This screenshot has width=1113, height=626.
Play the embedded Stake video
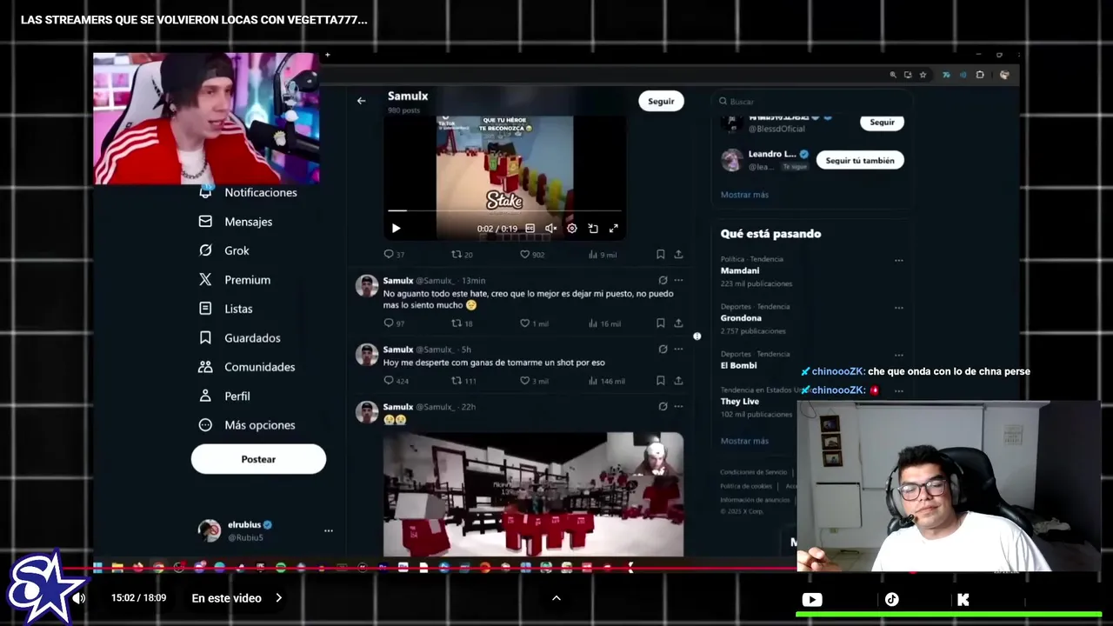[396, 229]
